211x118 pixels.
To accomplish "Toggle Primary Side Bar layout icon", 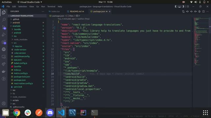I will pyautogui.click(x=176, y=7).
